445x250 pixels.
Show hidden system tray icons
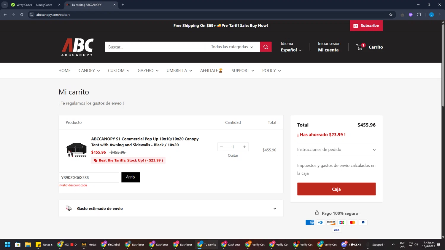(393, 244)
